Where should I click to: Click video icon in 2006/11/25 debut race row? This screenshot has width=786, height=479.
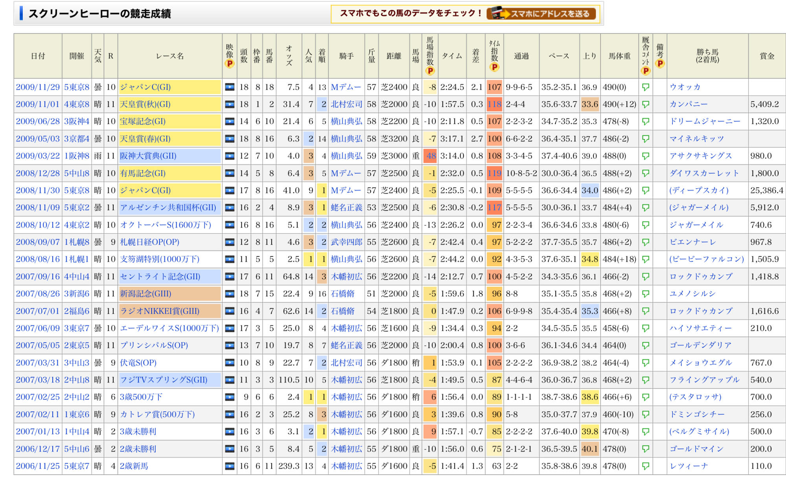pos(230,466)
